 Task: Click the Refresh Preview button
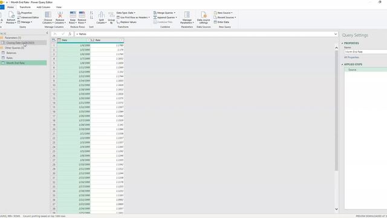(11, 18)
